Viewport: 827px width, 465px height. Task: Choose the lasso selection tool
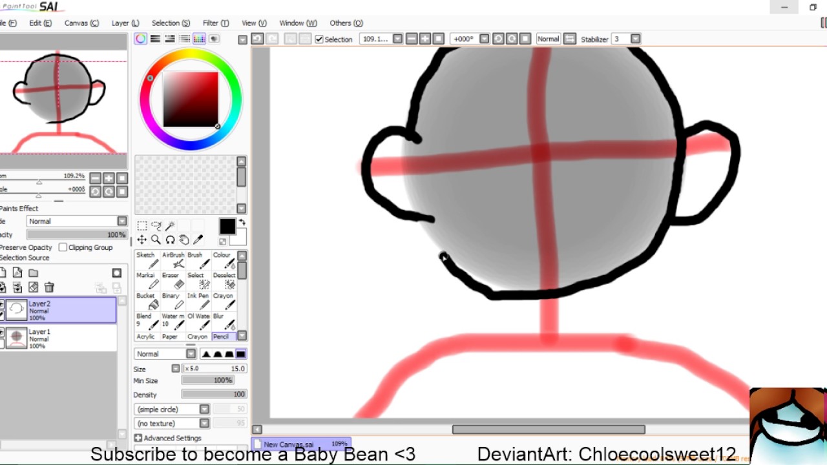pos(156,226)
